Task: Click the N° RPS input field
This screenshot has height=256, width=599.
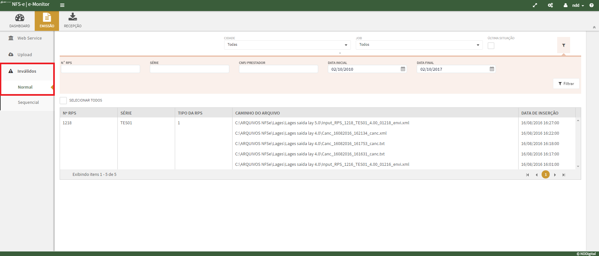Action: (x=101, y=69)
